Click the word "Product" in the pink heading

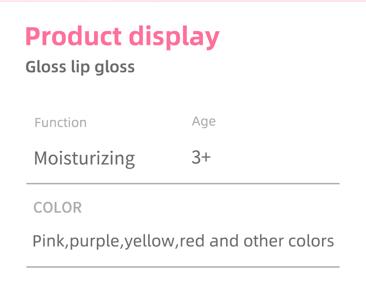pyautogui.click(x=72, y=37)
